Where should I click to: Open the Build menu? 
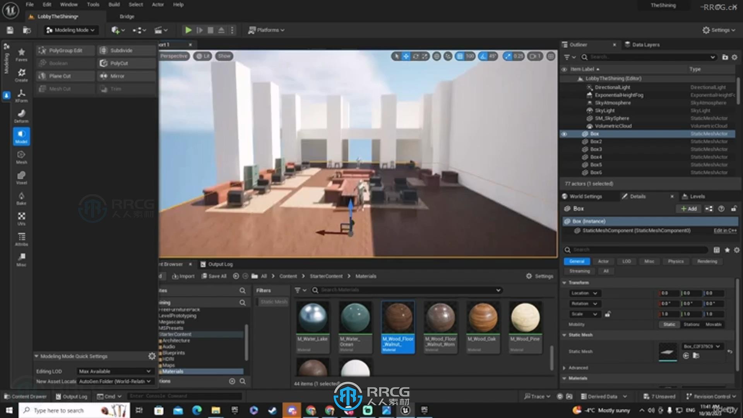click(x=114, y=5)
